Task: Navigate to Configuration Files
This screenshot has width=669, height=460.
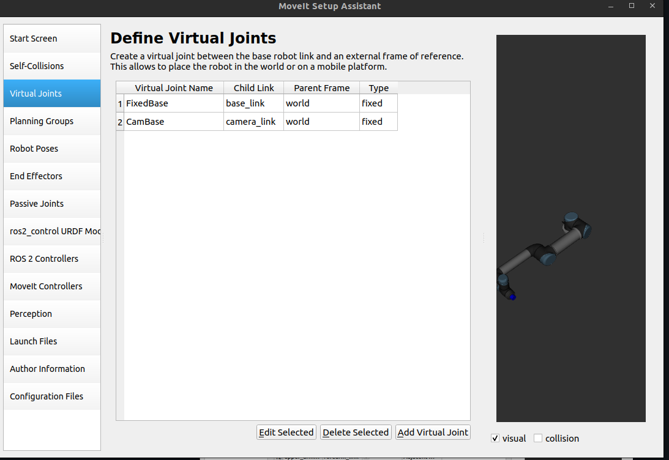Action: pyautogui.click(x=52, y=396)
